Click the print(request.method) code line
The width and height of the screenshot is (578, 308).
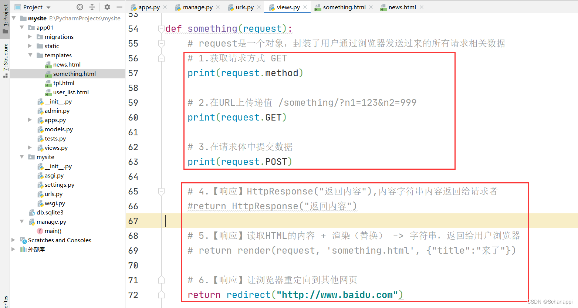[x=246, y=73]
